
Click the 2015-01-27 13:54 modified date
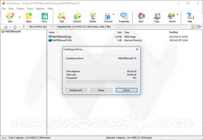click(178, 40)
